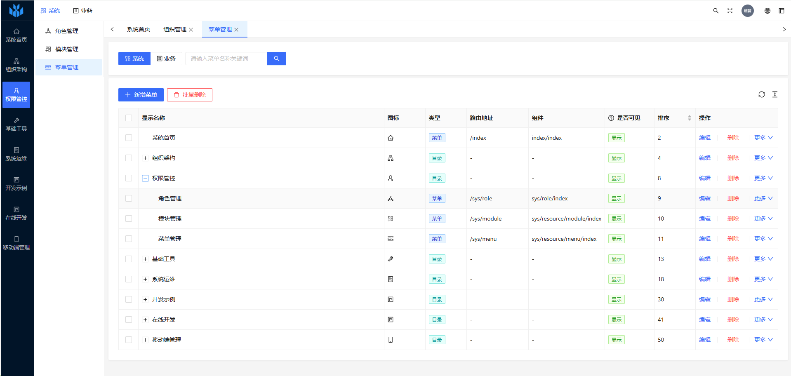The image size is (791, 376).
Task: Switch to the 系统首页 tab
Action: click(138, 29)
